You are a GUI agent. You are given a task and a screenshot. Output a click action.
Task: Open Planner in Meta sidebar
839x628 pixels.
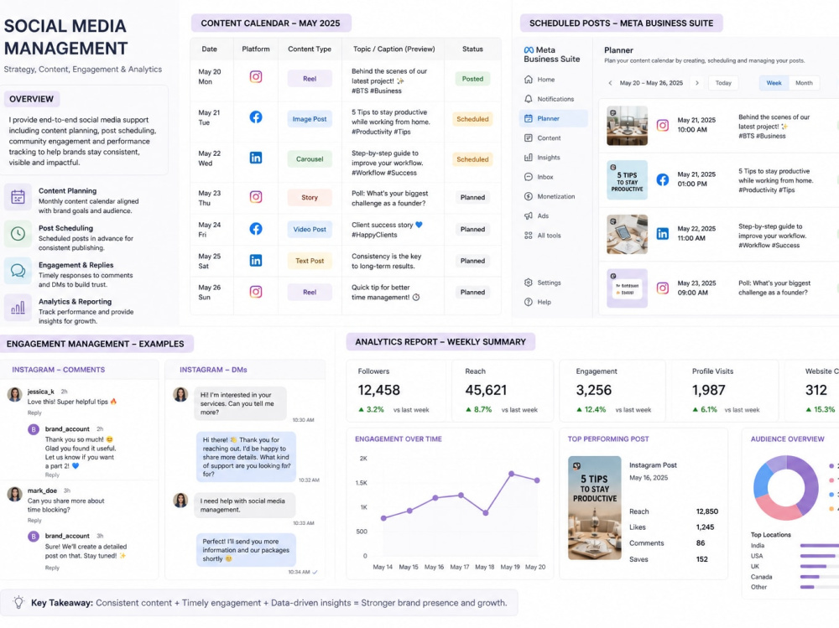[553, 118]
